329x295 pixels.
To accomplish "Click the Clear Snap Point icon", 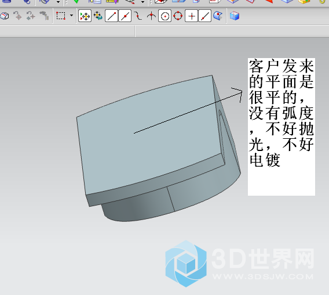I will click(x=98, y=16).
